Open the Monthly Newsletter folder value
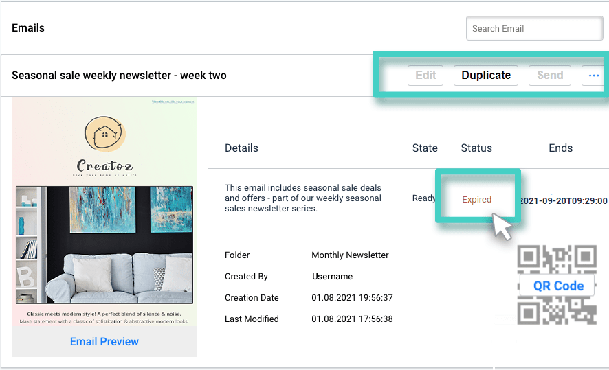Image resolution: width=609 pixels, height=370 pixels. 350,255
